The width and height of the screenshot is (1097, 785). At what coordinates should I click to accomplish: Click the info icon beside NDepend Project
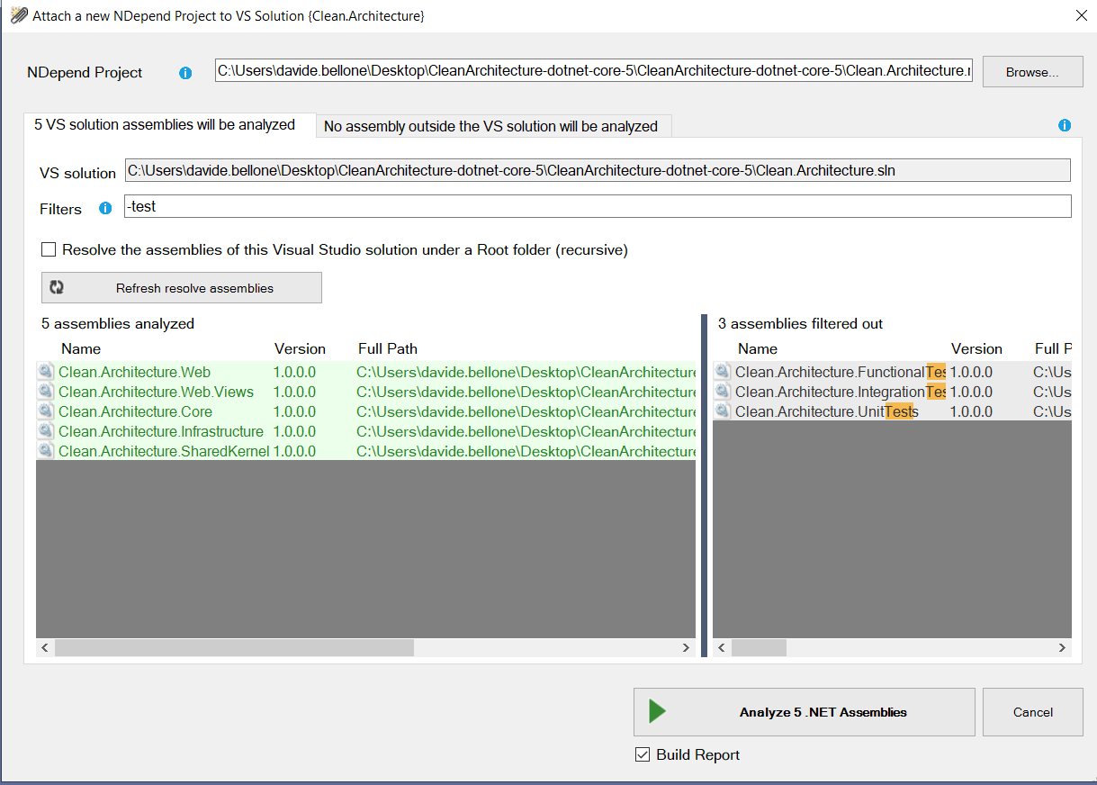click(185, 73)
